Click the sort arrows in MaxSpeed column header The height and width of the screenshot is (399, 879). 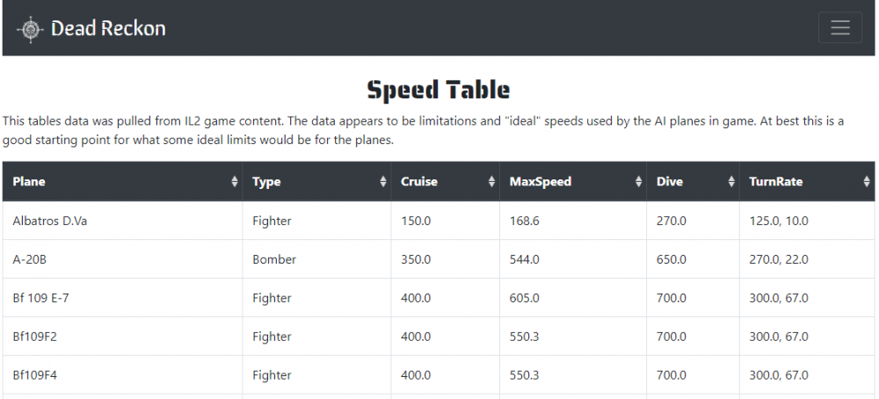coord(637,182)
